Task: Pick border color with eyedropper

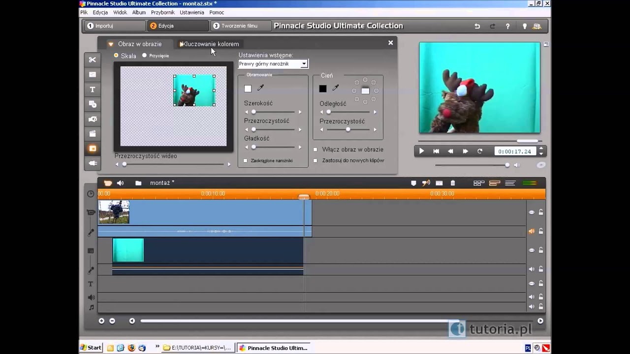Action: pos(260,88)
